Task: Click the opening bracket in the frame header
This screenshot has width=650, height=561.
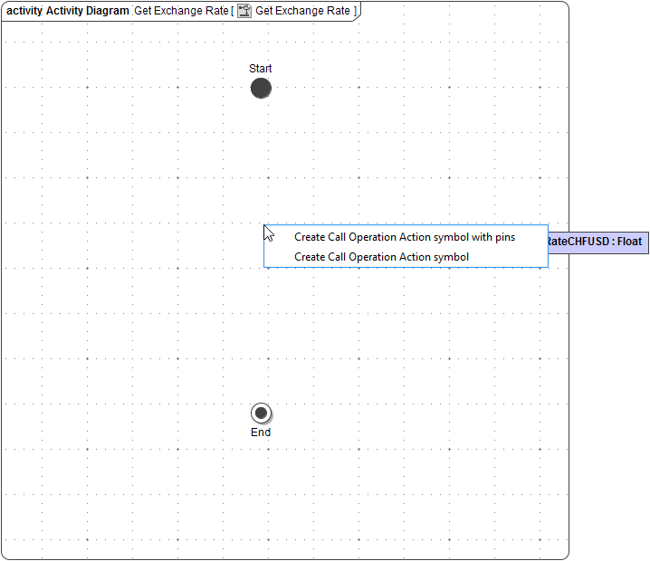Action: (x=232, y=11)
